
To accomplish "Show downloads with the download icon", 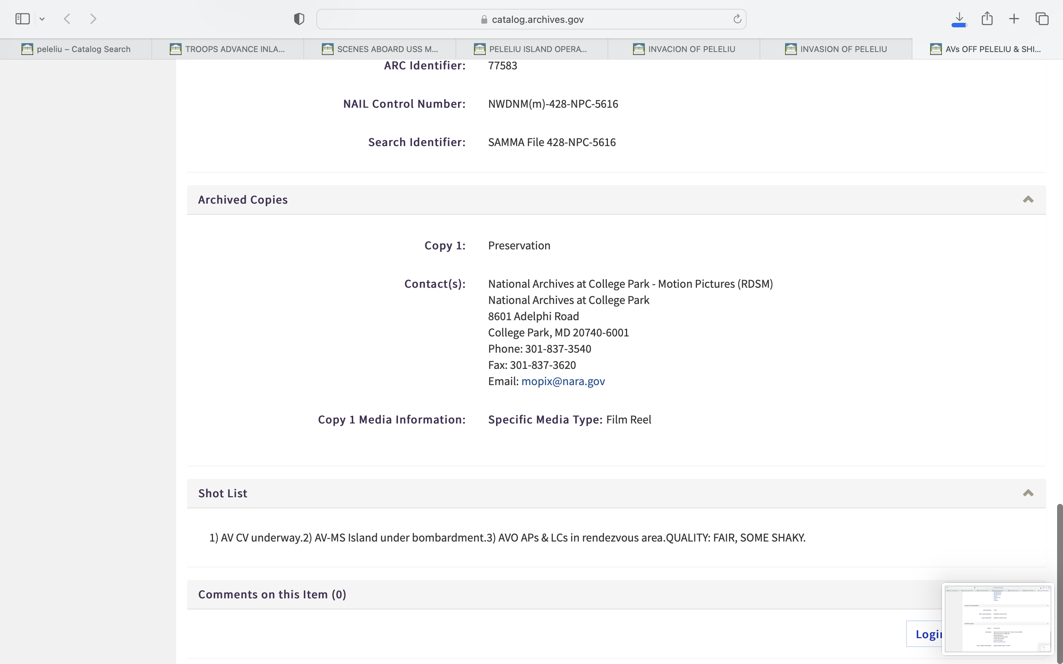I will 959,19.
